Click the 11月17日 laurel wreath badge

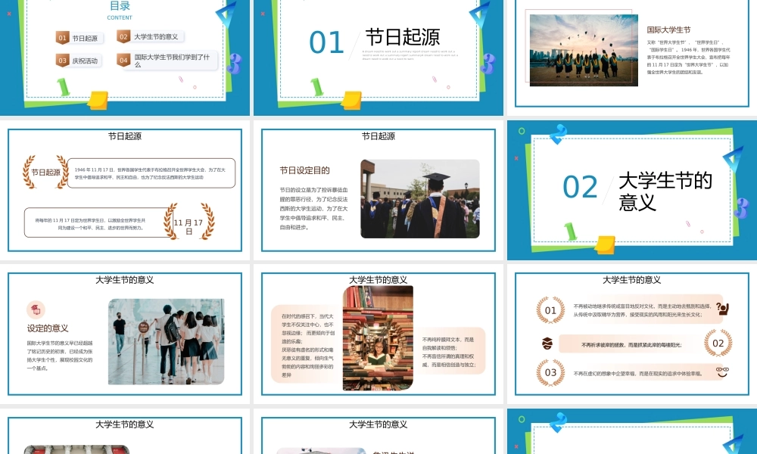tap(189, 222)
